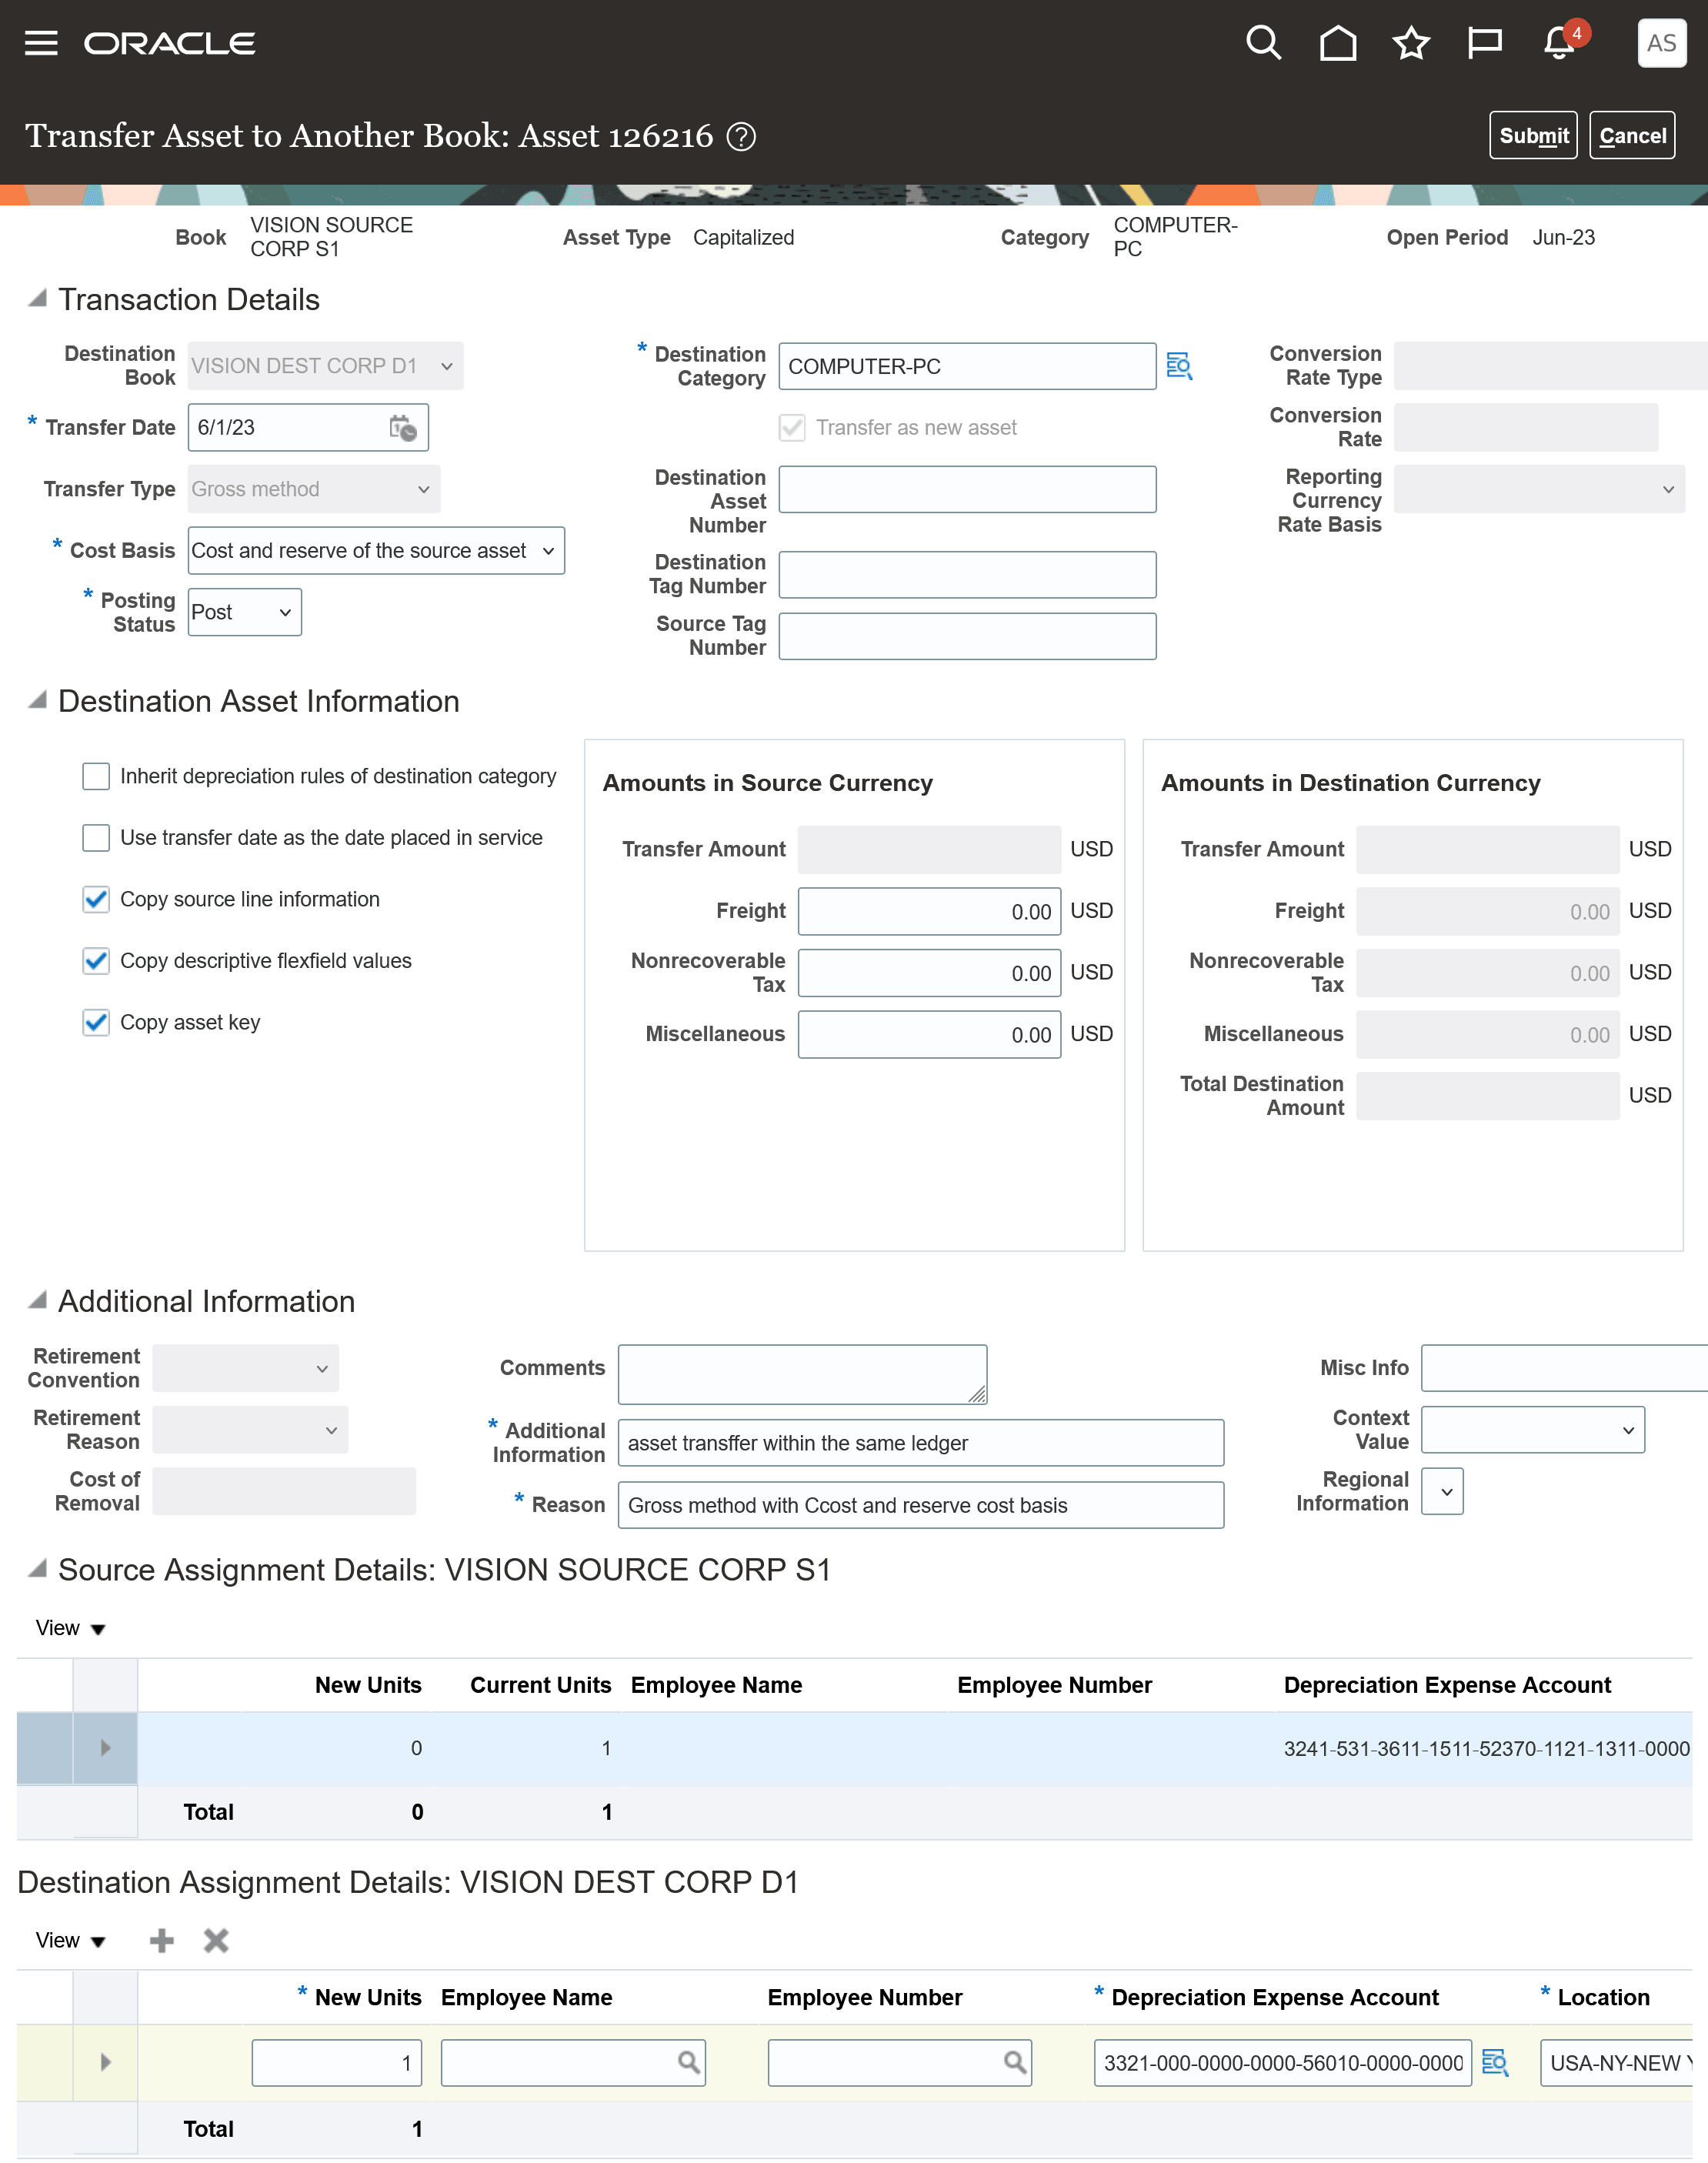This screenshot has width=1708, height=2163.
Task: Edit the Reason text field
Action: click(920, 1505)
